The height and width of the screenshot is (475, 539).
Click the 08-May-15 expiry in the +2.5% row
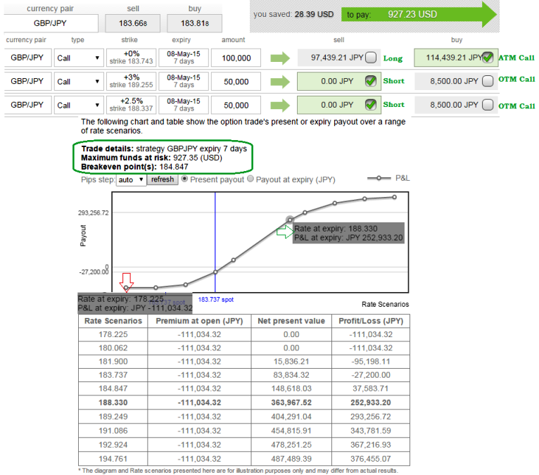click(184, 105)
